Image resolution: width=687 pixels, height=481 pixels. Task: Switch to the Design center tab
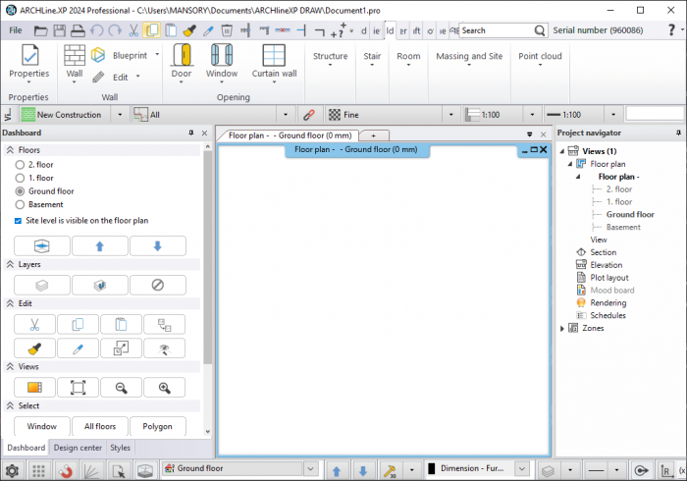pos(78,448)
